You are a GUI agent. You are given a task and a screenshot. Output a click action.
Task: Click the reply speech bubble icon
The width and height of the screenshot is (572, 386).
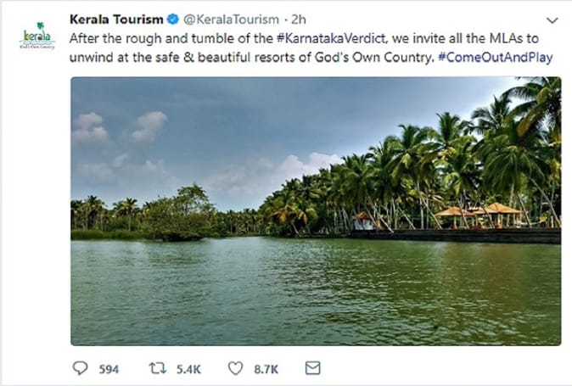coord(81,368)
